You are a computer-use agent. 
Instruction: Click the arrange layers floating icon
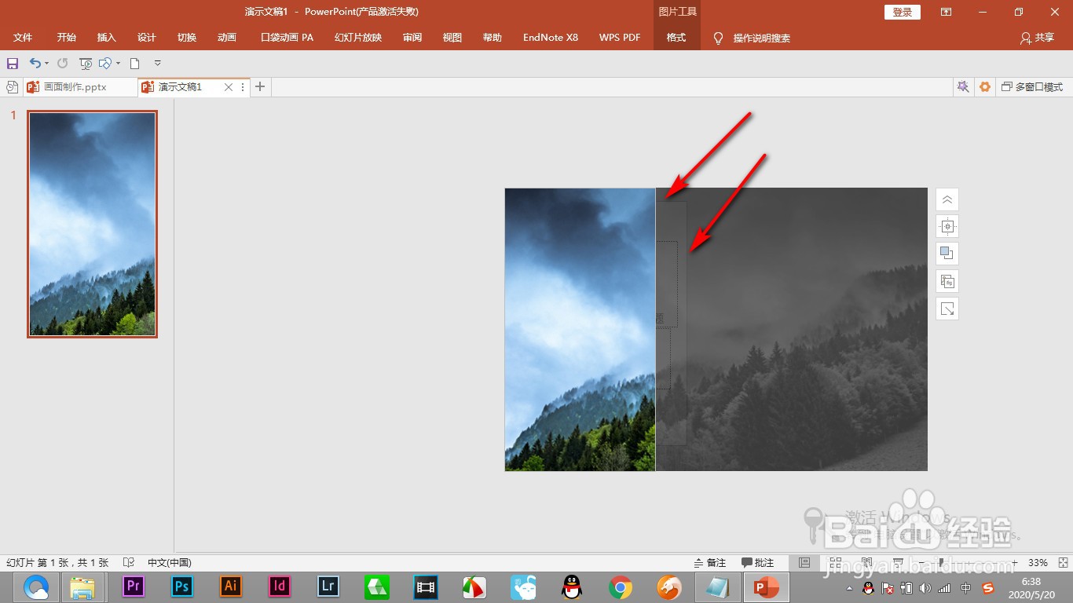(947, 281)
